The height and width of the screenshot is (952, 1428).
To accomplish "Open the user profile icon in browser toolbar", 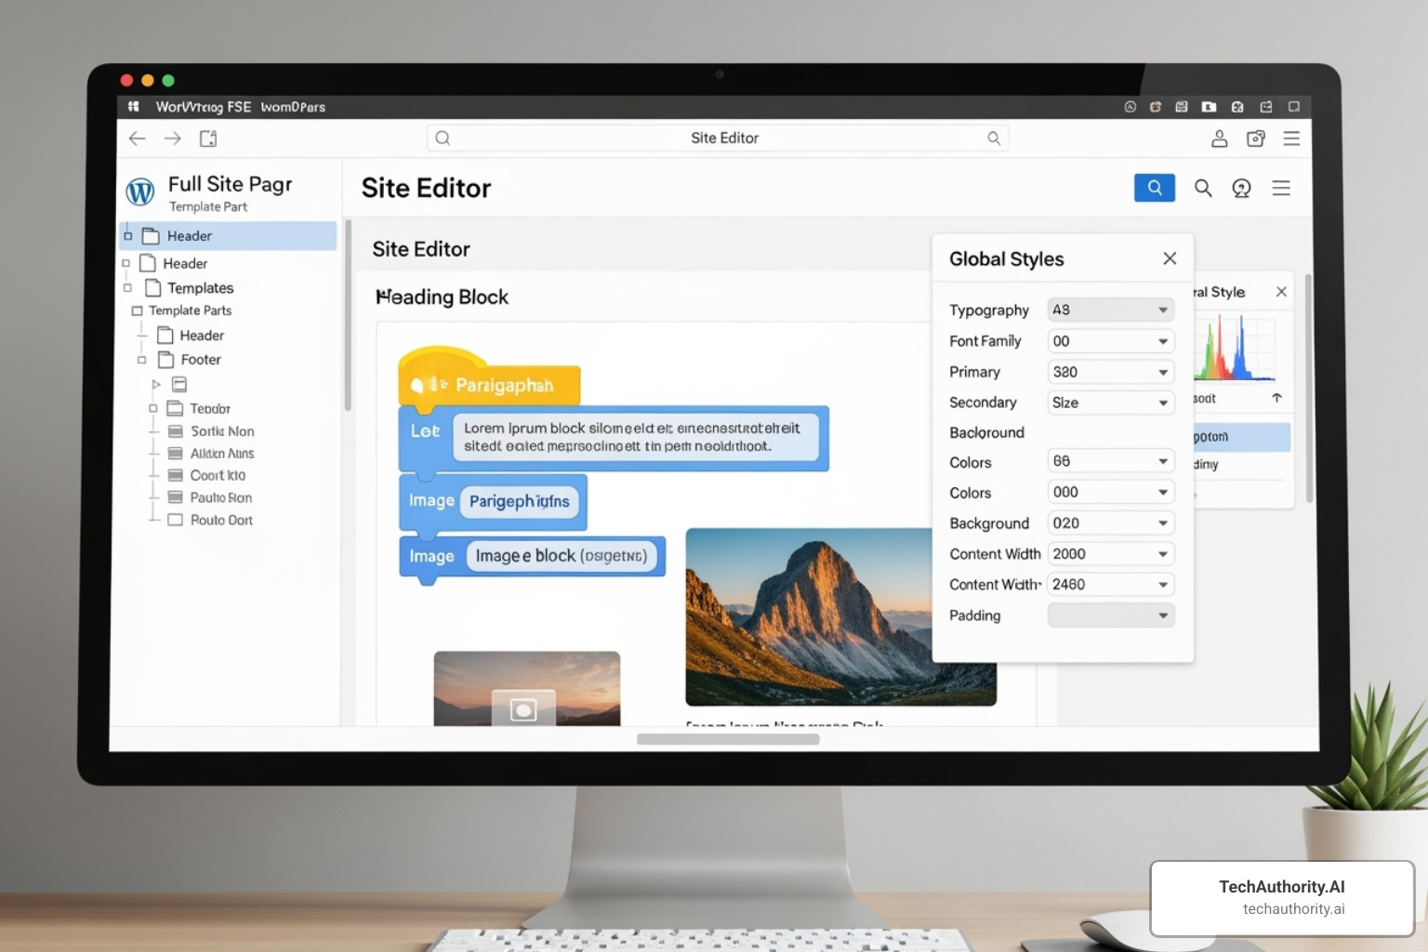I will point(1220,139).
